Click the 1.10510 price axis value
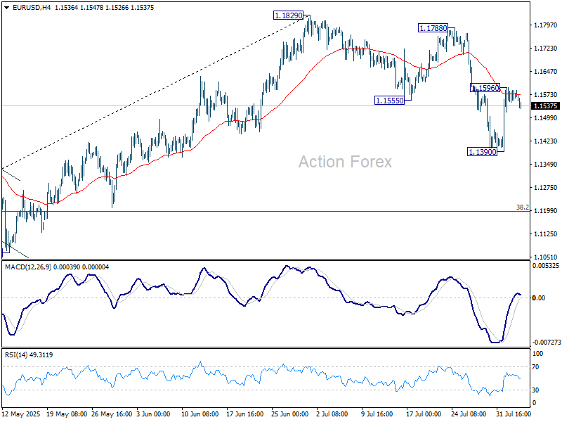562x422 pixels. [546, 257]
